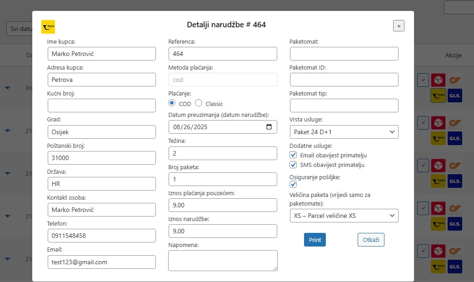474x282 pixels.
Task: Uncheck Email obavijest primatelju
Action: [293, 155]
